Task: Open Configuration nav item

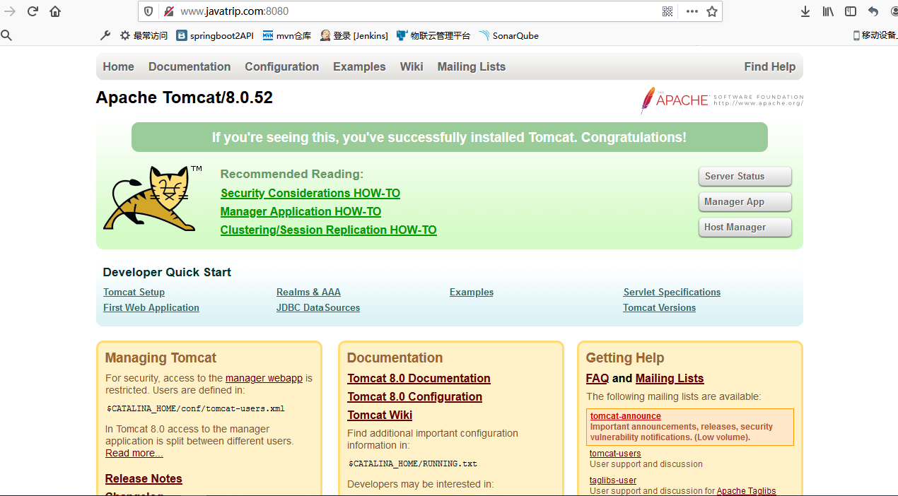Action: click(x=281, y=66)
